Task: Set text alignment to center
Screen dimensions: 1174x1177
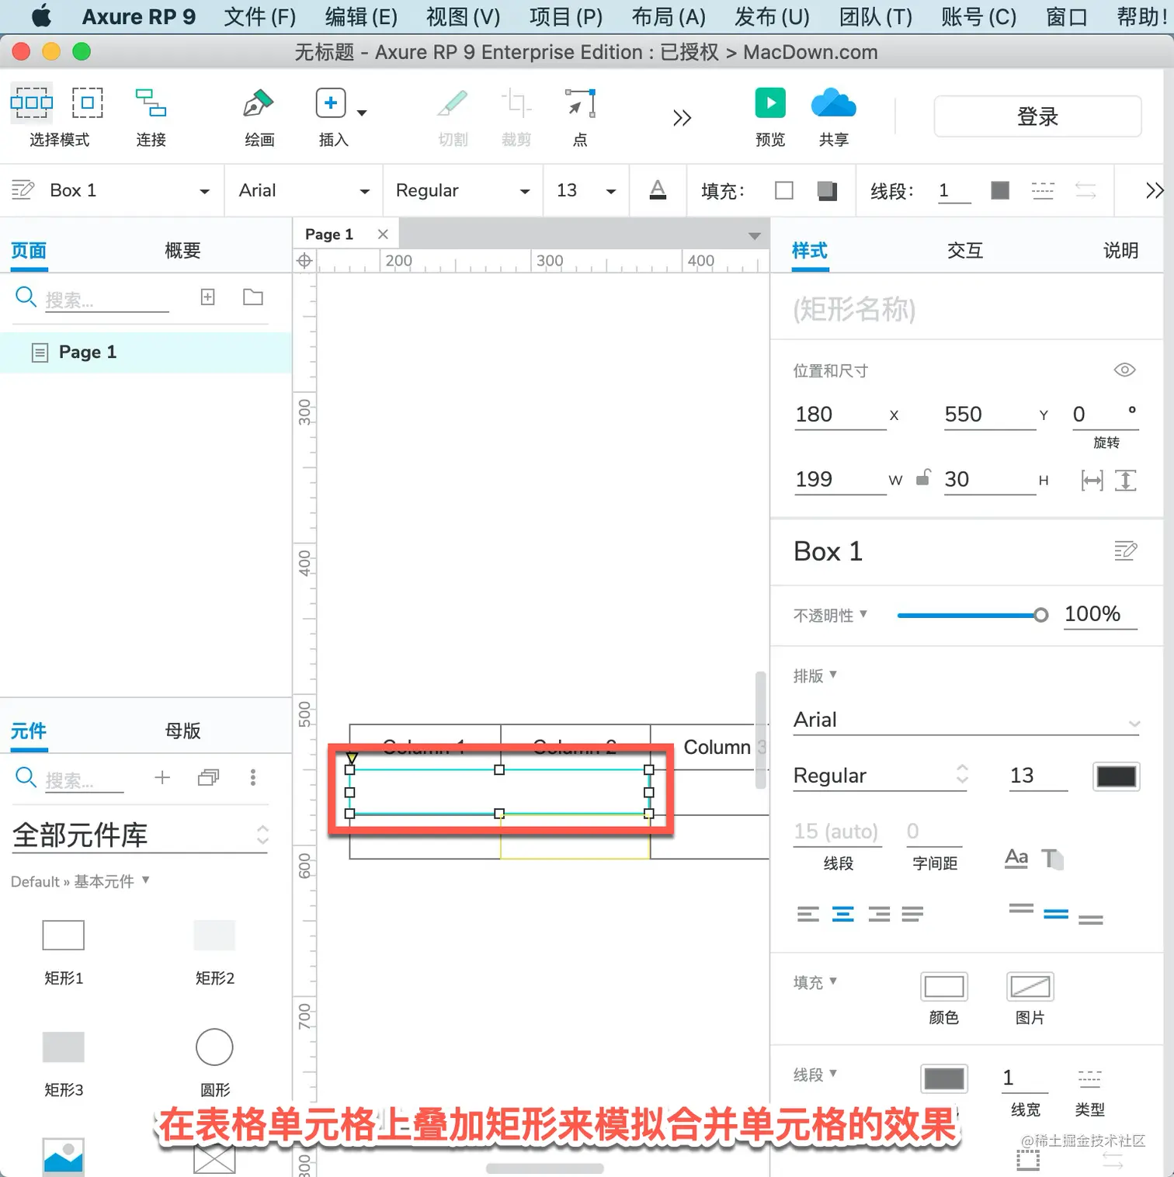Action: (x=842, y=914)
